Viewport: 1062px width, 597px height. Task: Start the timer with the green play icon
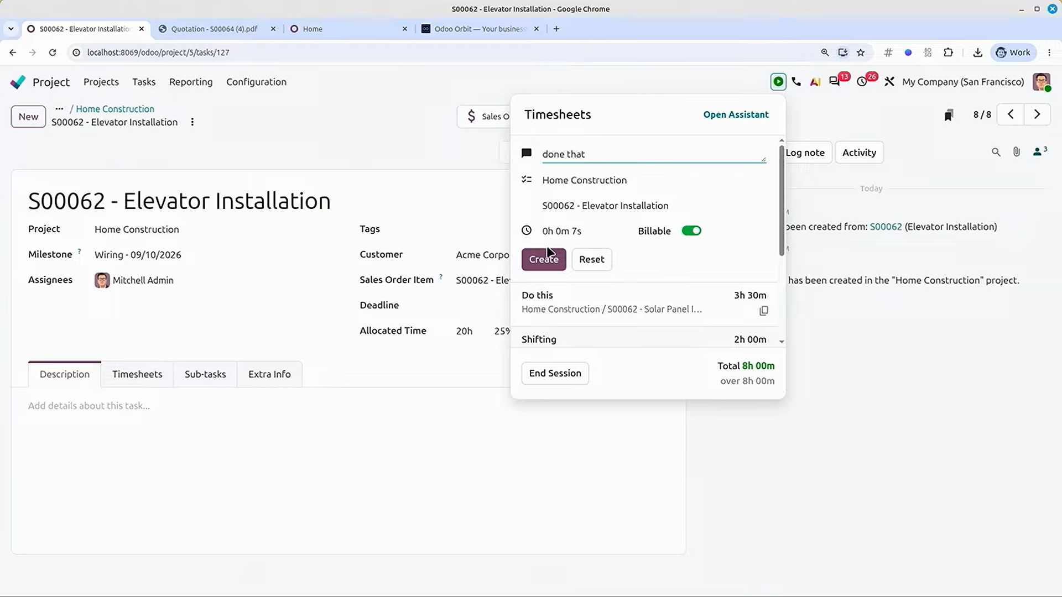coord(778,82)
